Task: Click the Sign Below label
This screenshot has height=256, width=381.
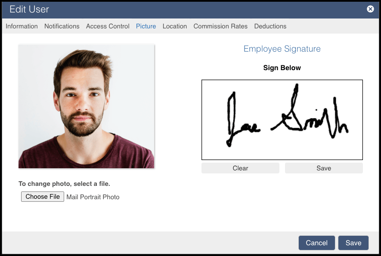Action: pyautogui.click(x=282, y=68)
